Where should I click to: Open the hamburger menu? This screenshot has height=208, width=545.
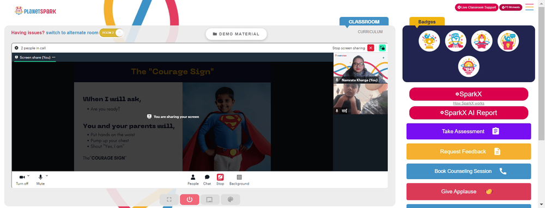point(529,7)
